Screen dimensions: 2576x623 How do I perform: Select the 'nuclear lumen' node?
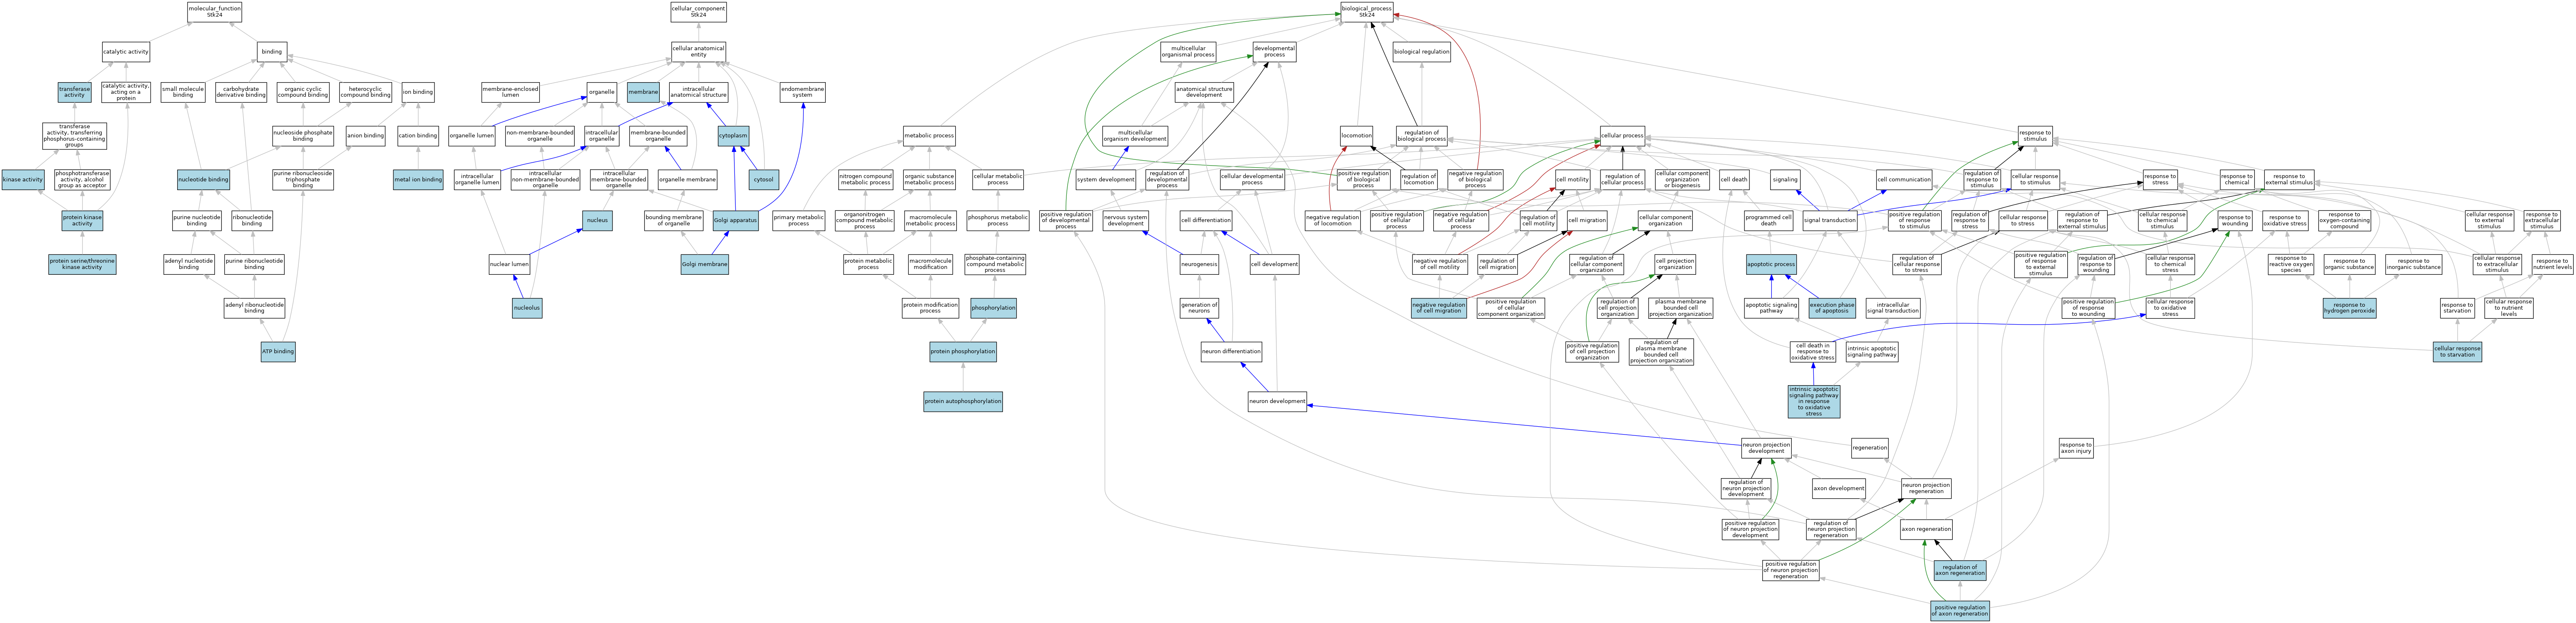[x=509, y=264]
